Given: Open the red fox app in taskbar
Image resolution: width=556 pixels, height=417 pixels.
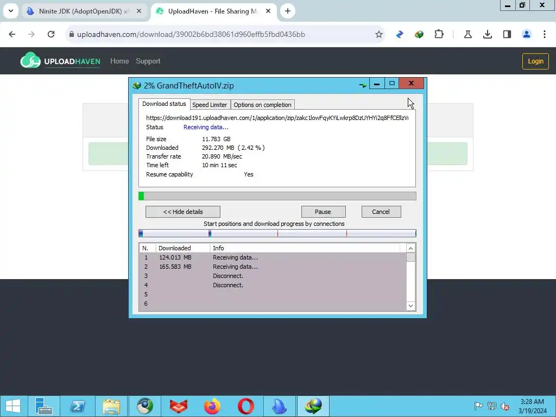Looking at the screenshot, I should [178, 406].
